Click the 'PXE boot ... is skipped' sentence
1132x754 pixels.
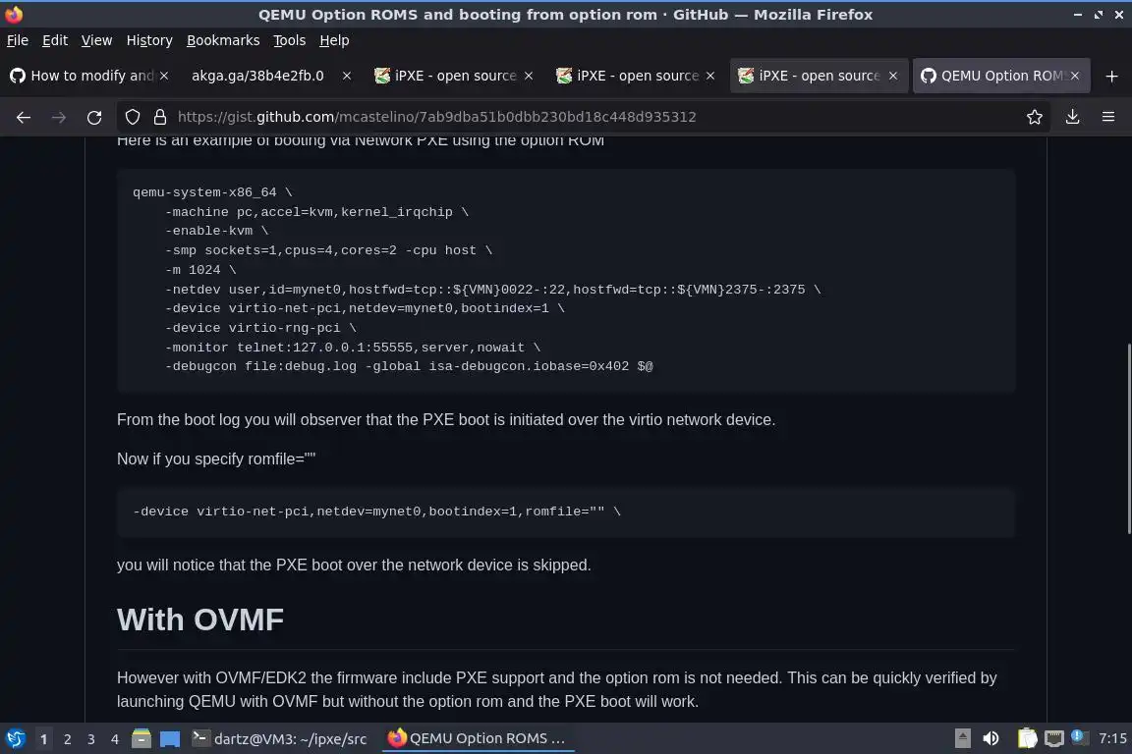[354, 565]
